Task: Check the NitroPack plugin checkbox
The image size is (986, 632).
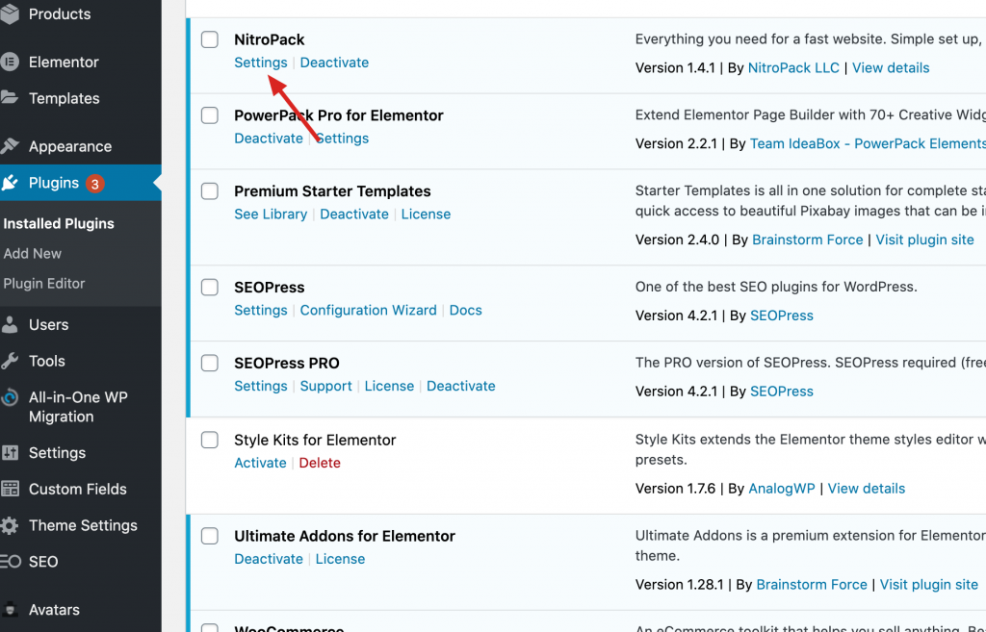Action: click(x=210, y=39)
